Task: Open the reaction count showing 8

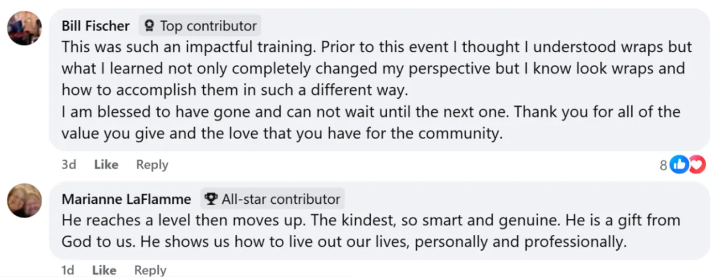Action: 663,165
